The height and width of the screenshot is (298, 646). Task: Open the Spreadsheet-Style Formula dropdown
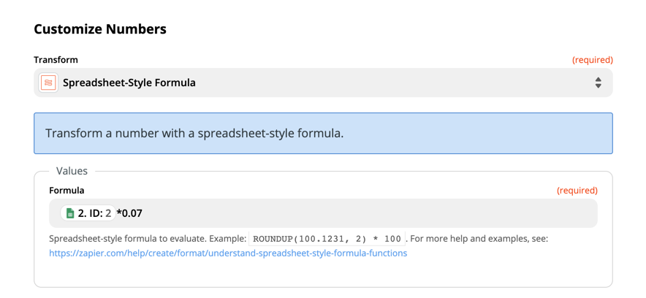(323, 83)
